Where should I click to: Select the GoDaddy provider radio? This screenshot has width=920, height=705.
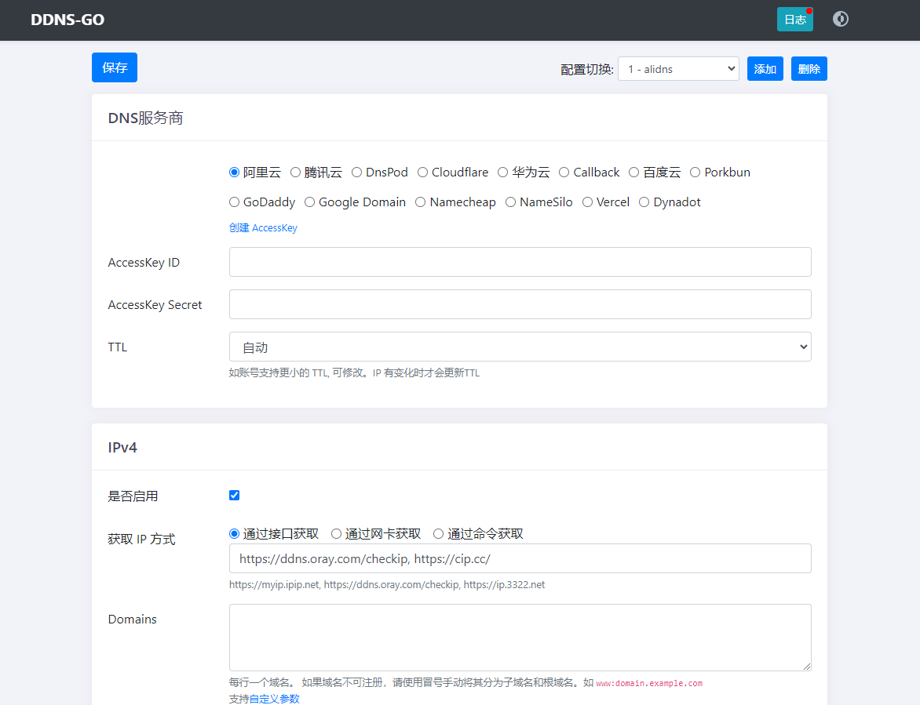click(234, 202)
